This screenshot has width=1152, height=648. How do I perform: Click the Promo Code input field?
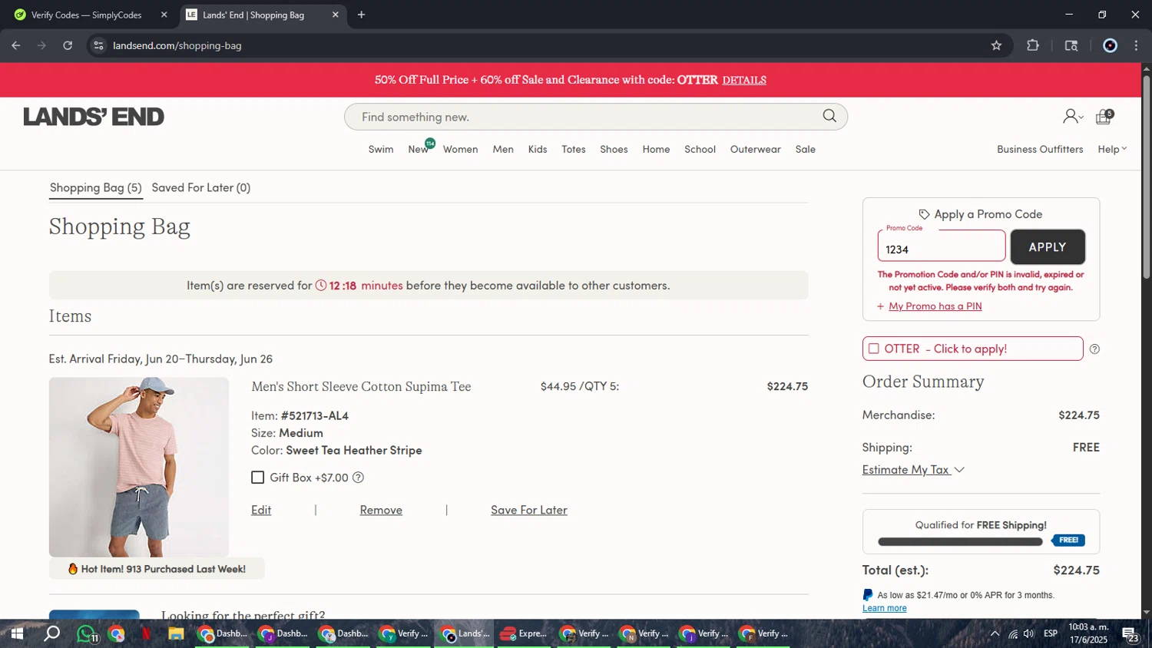942,246
